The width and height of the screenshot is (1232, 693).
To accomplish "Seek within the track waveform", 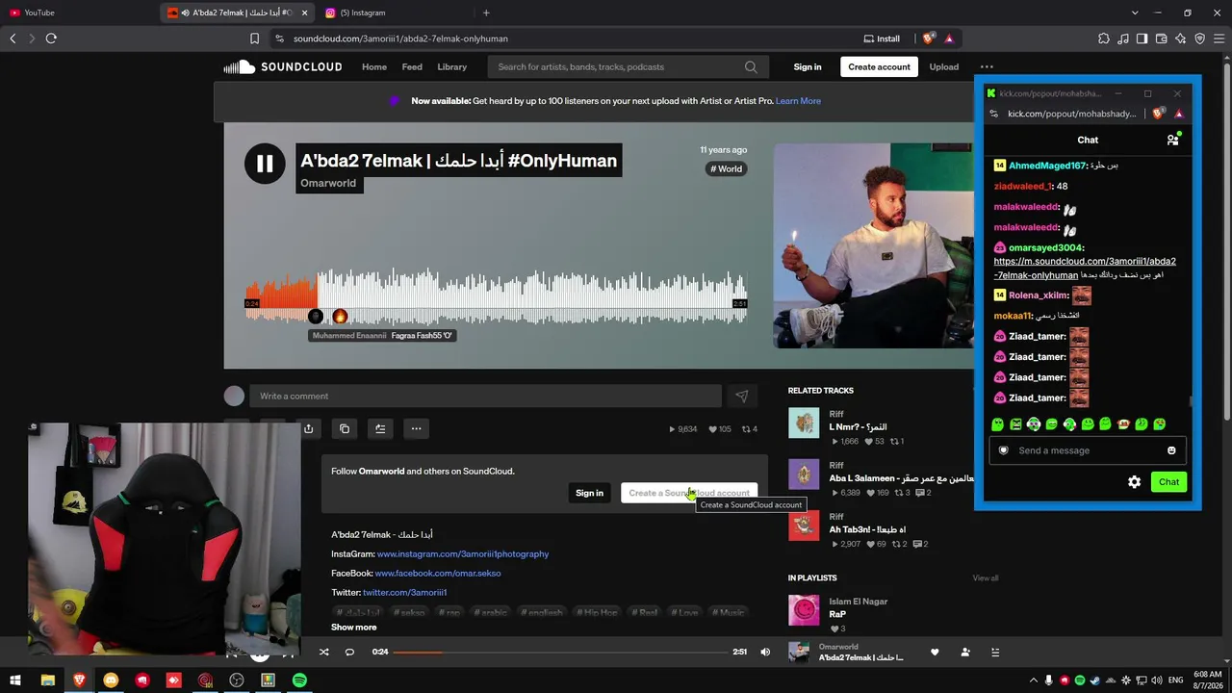I will click(497, 296).
